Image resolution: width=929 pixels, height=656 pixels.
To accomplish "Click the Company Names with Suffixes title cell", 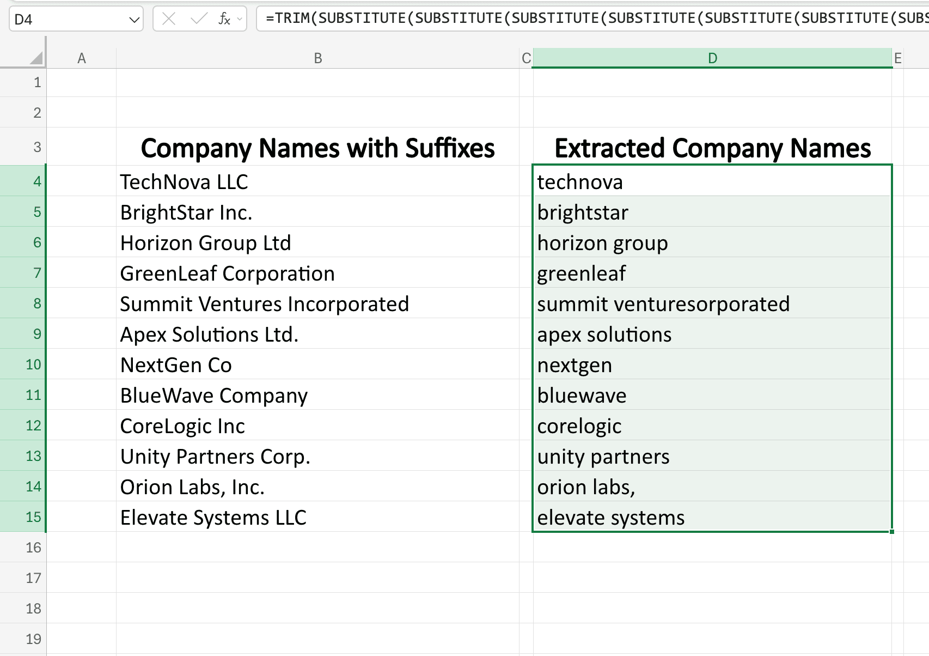I will coord(318,147).
